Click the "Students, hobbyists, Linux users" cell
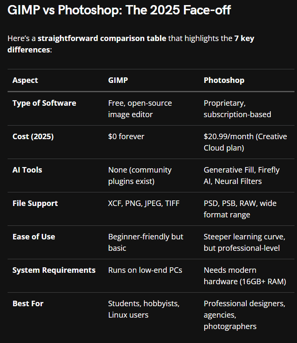Viewport: 297px width, 343px height. point(143,309)
